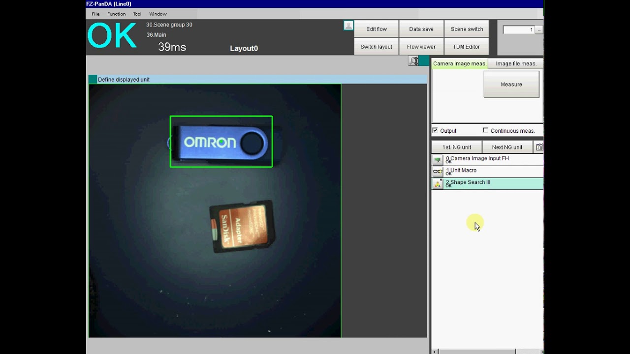Click the 36.Main scene text
630x354 pixels.
(x=156, y=35)
